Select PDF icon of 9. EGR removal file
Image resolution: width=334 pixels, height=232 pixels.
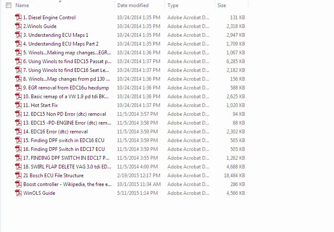[x=18, y=88]
